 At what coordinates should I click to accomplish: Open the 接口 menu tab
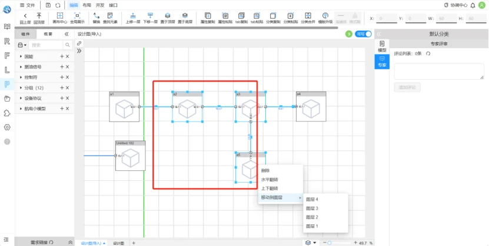click(x=113, y=5)
